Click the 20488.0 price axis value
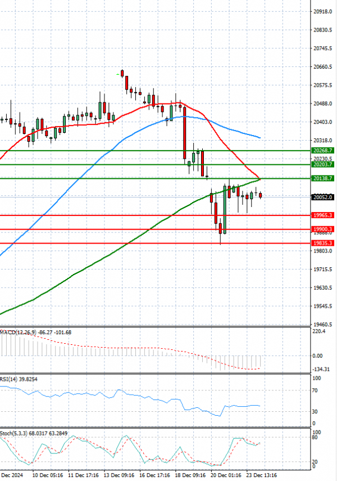The width and height of the screenshot is (337, 481). pyautogui.click(x=322, y=104)
